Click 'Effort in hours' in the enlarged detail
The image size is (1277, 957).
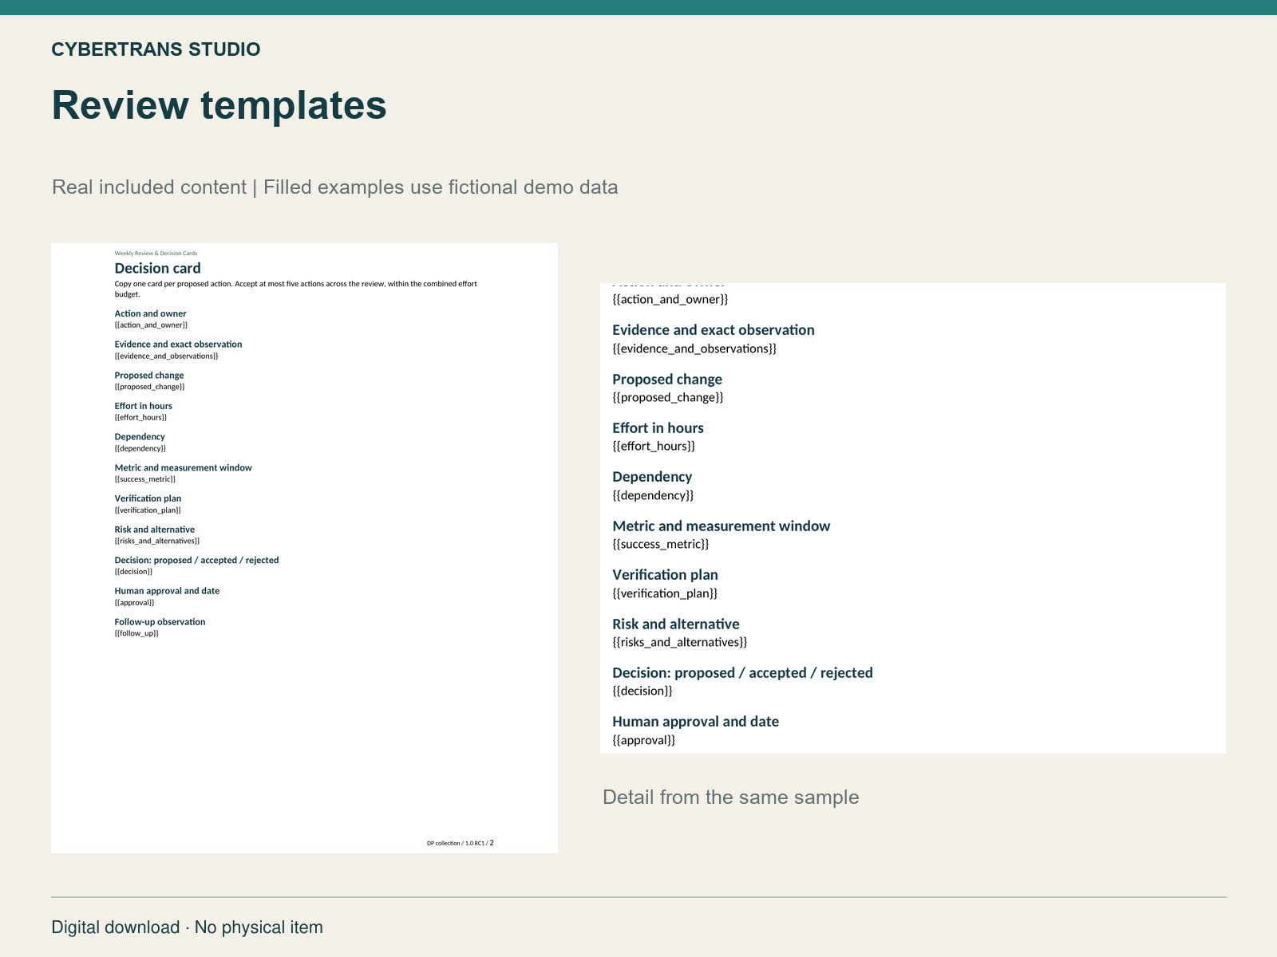click(658, 428)
